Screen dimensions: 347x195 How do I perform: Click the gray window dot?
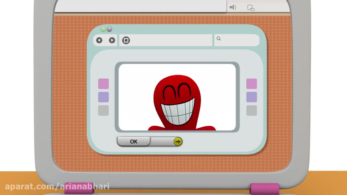click(x=109, y=29)
